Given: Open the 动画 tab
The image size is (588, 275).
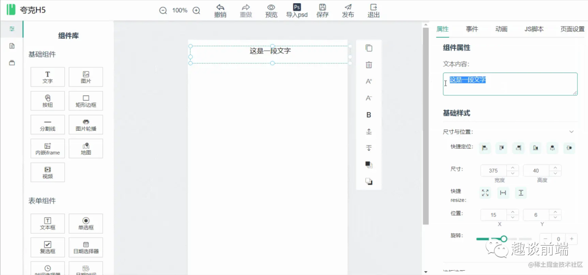Looking at the screenshot, I should 501,29.
